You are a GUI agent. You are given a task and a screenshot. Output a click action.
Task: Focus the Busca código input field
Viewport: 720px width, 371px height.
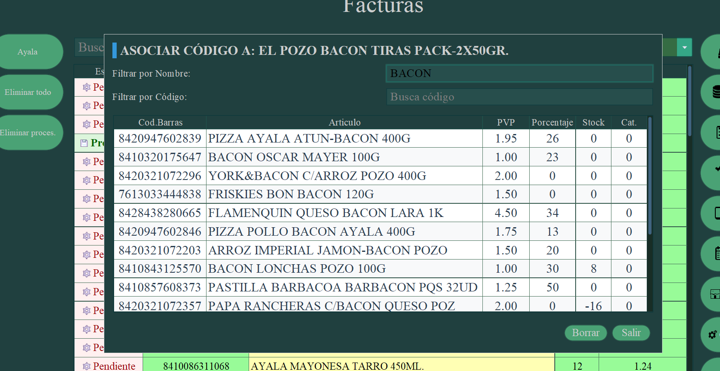coord(519,97)
